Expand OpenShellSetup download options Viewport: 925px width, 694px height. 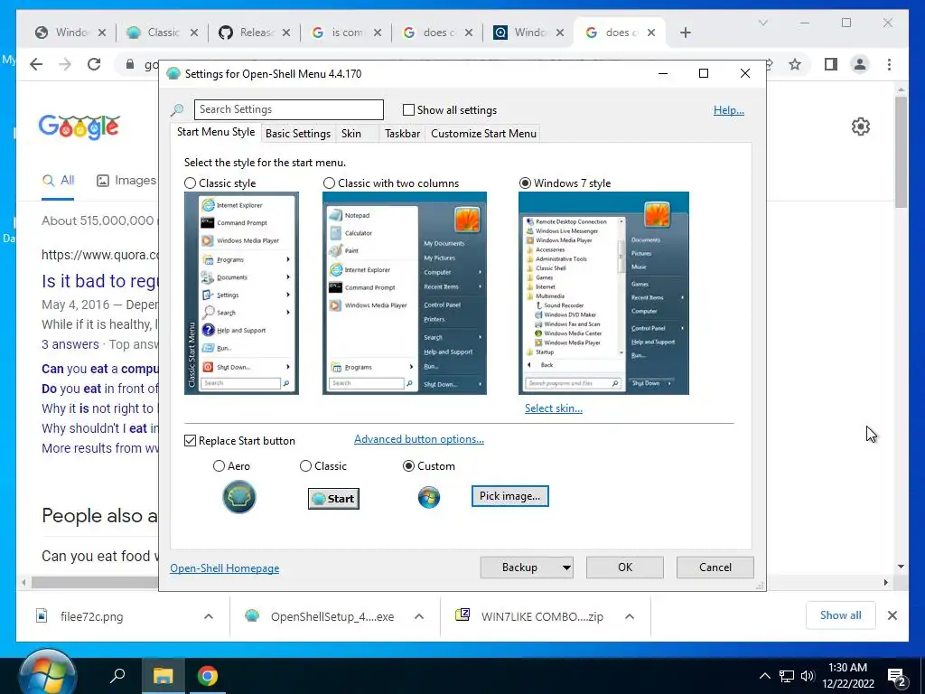point(419,616)
